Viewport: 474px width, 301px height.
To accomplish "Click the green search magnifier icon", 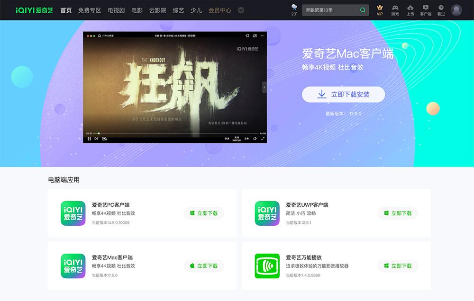I will click(x=363, y=10).
